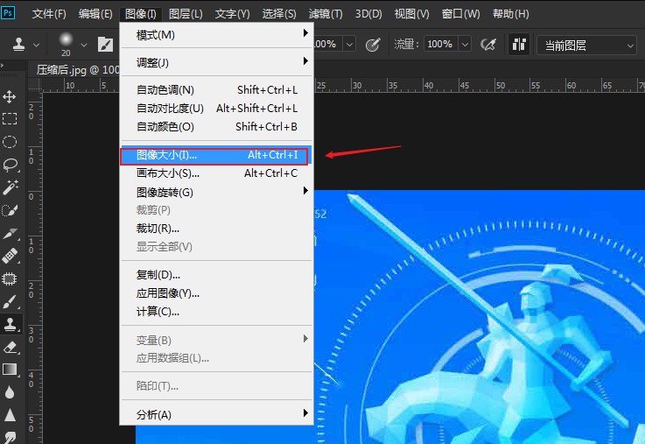This screenshot has width=645, height=444.
Task: Select the Rectangular Marquee tool
Action: [x=10, y=119]
